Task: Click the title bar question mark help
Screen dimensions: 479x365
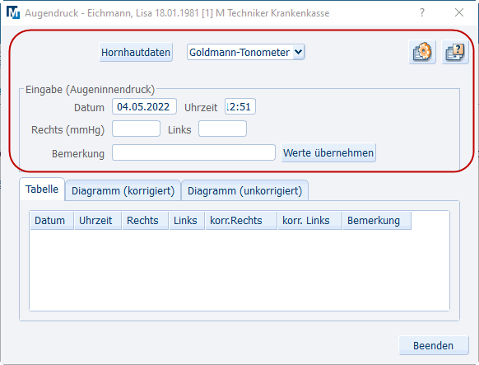Action: click(x=422, y=12)
